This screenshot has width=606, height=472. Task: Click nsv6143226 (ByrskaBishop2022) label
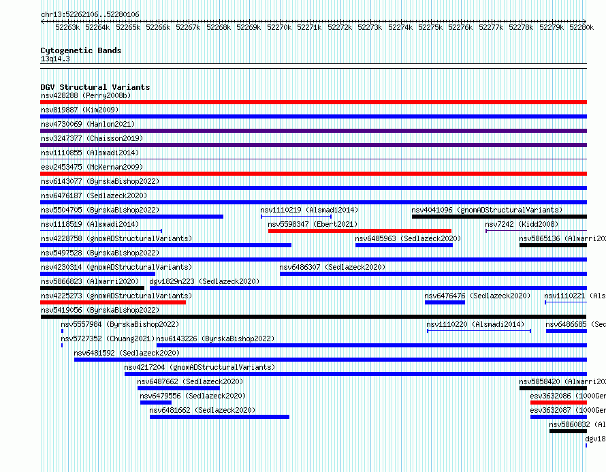pyautogui.click(x=215, y=339)
